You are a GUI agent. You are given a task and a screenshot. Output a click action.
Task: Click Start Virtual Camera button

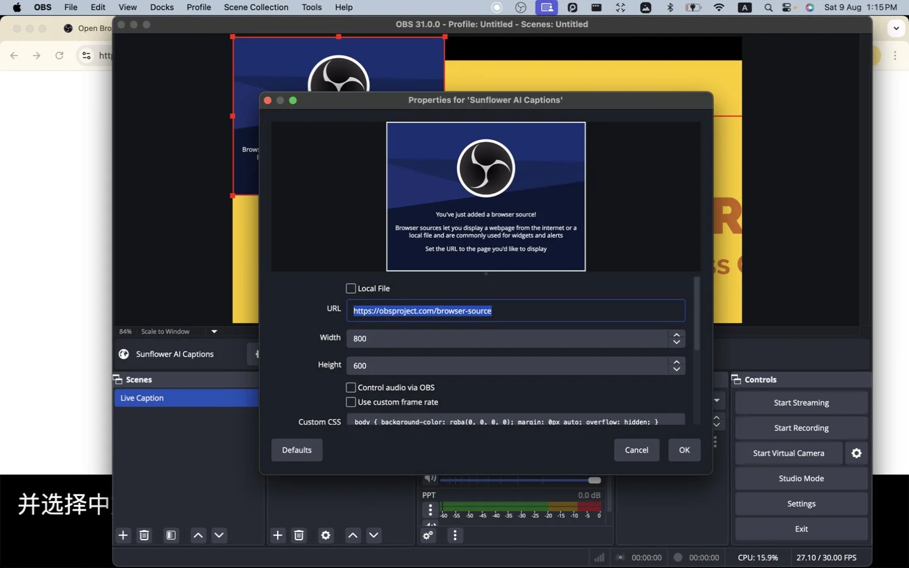[788, 453]
